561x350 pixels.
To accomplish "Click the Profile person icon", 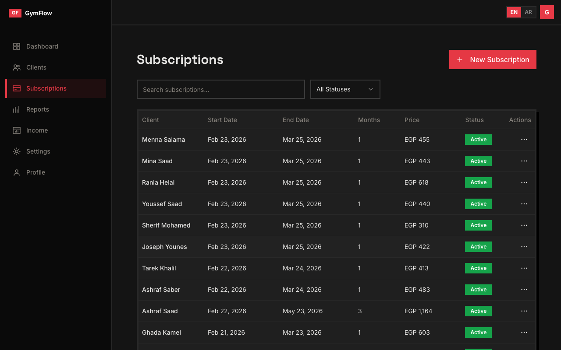I will click(17, 172).
